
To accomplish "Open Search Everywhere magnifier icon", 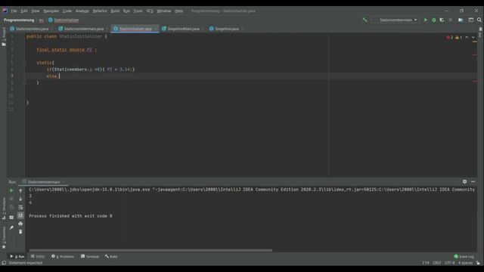I will 479,20.
